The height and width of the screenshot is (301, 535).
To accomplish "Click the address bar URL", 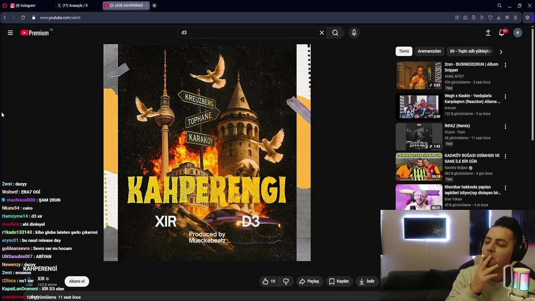I will (60, 18).
